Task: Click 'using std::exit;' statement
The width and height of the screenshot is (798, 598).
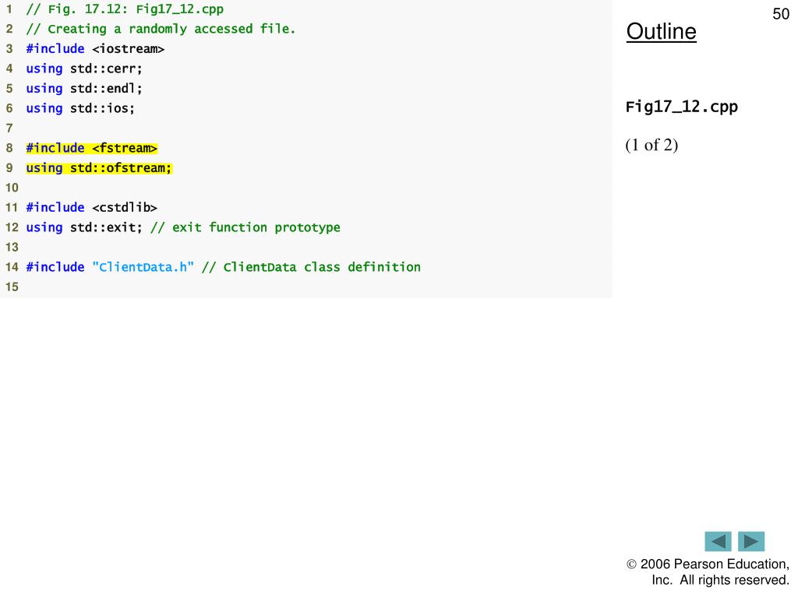Action: click(84, 227)
